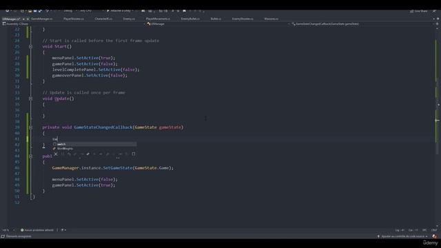Switch to the PlayerShooter.cs tab
441x248 pixels.
pyautogui.click(x=74, y=19)
